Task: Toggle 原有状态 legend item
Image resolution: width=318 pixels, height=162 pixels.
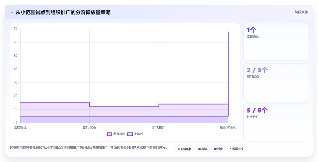Action: [x=116, y=134]
